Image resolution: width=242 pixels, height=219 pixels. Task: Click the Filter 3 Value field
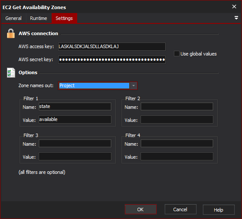[x=75, y=157]
